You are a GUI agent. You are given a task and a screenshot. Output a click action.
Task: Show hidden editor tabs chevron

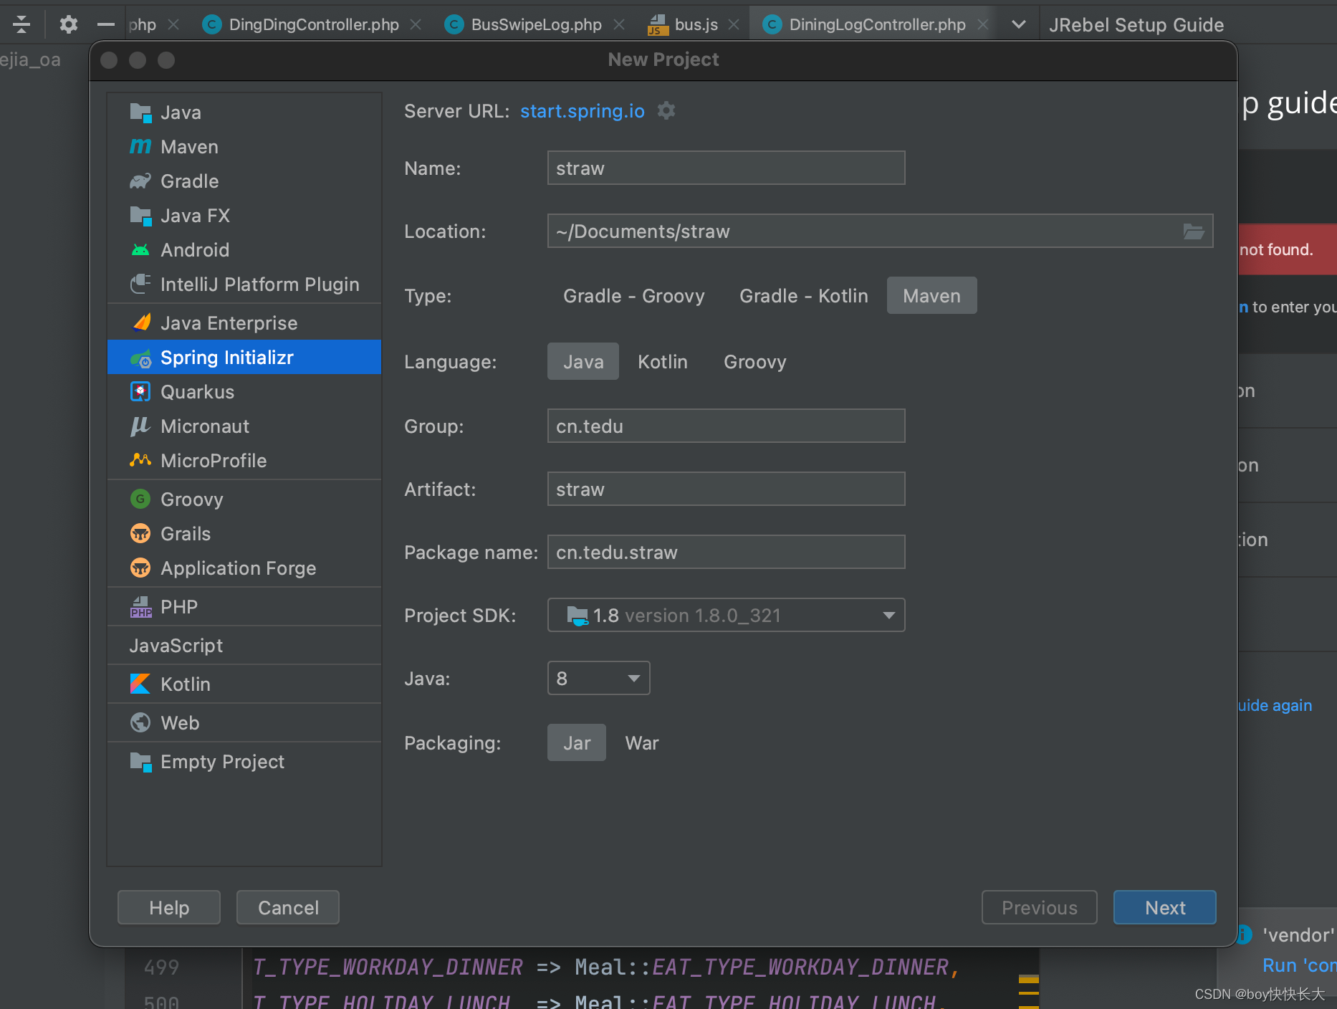point(1018,24)
